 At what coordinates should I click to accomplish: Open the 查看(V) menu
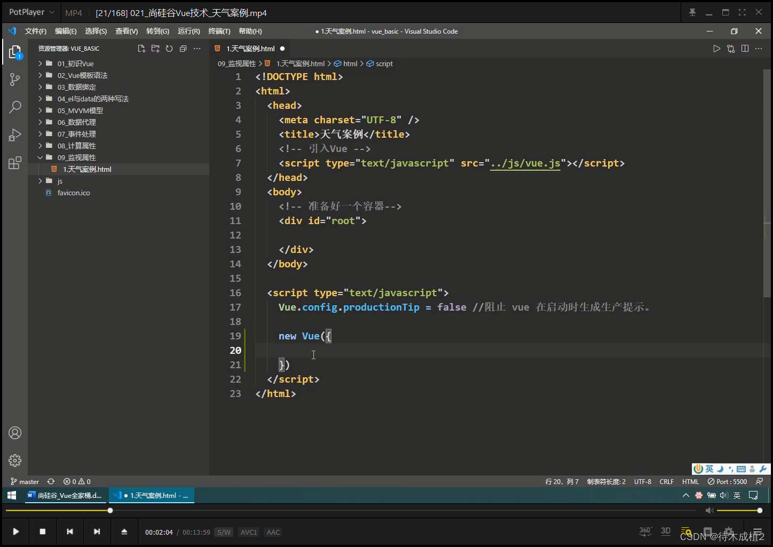point(127,31)
